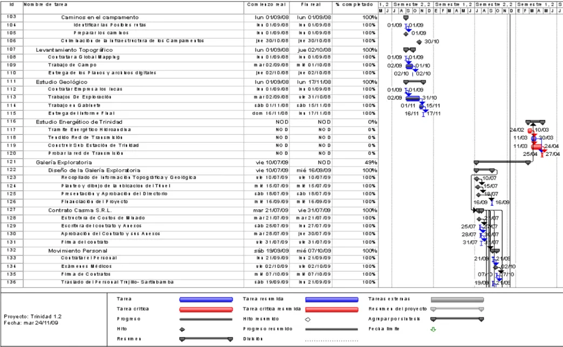Click the blue Gantt bar for Trabajo de Campo
The width and height of the screenshot is (563, 347).
pyautogui.click(x=409, y=66)
